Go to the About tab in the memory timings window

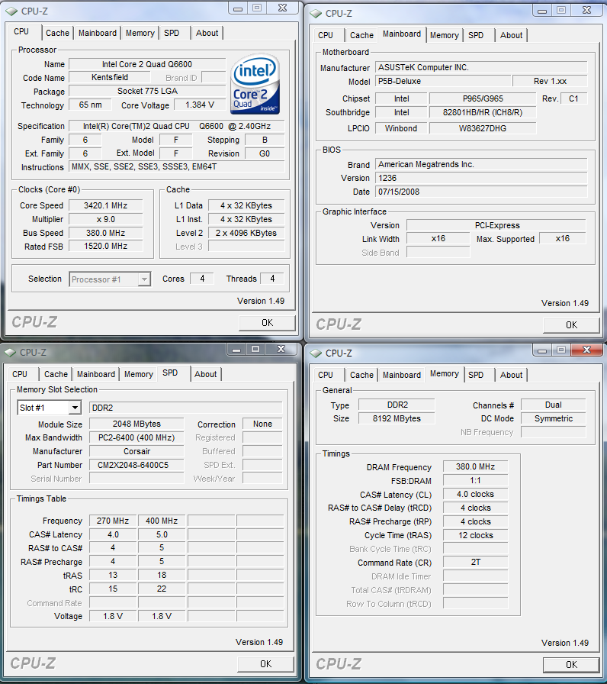click(511, 375)
